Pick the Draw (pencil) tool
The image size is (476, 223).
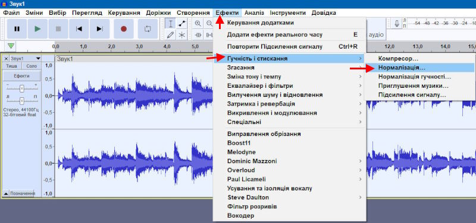(171, 35)
